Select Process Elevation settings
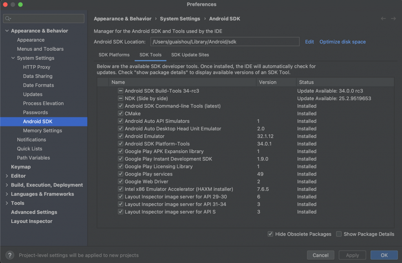 [x=43, y=103]
